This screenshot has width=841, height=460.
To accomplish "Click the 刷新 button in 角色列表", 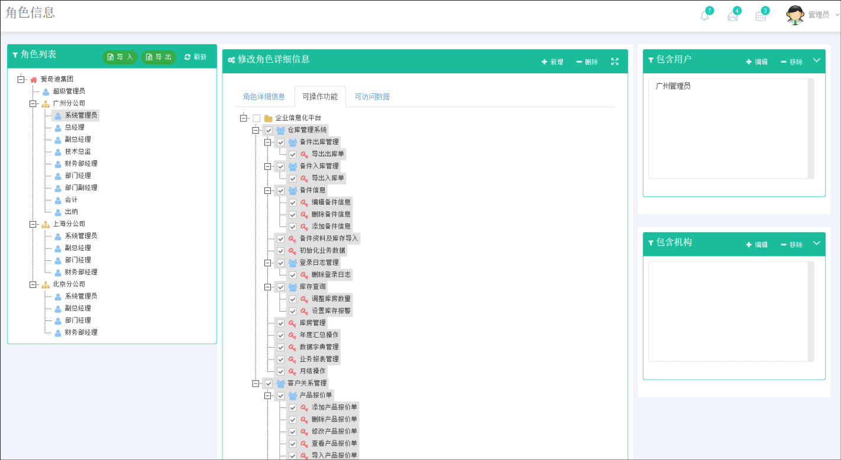I will [x=196, y=57].
